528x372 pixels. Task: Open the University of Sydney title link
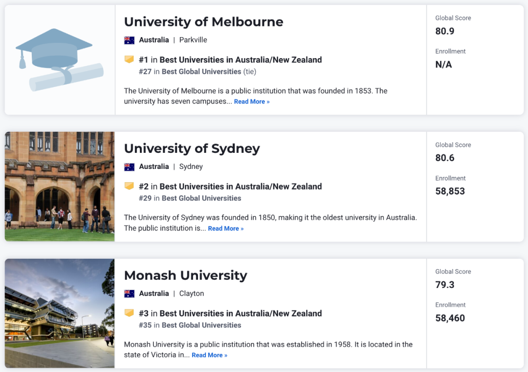(192, 149)
